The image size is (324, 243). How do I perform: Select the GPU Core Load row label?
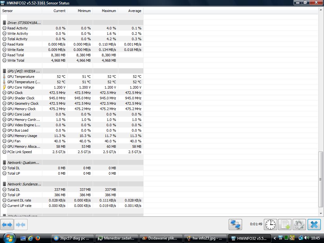point(19,114)
